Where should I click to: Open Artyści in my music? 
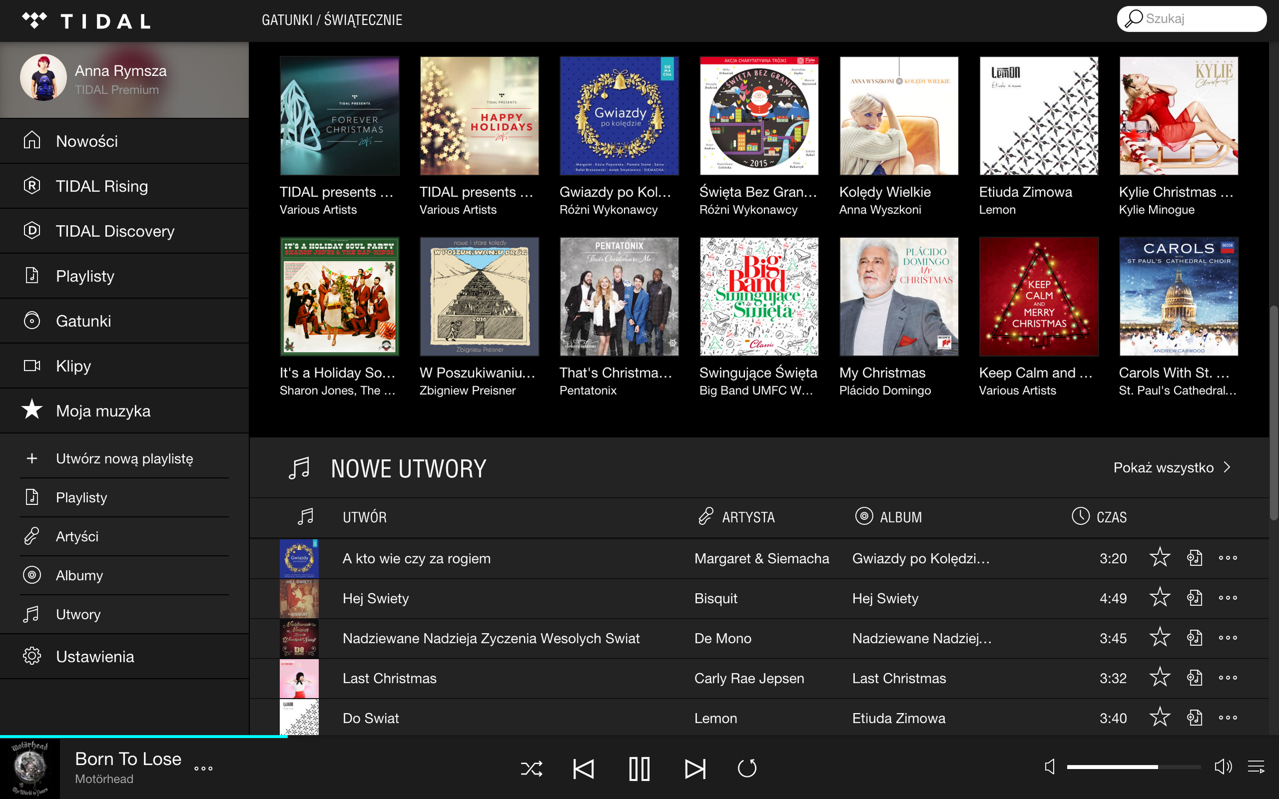pyautogui.click(x=124, y=536)
